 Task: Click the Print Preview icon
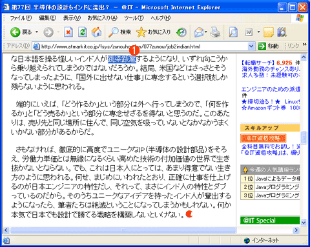click(233, 32)
